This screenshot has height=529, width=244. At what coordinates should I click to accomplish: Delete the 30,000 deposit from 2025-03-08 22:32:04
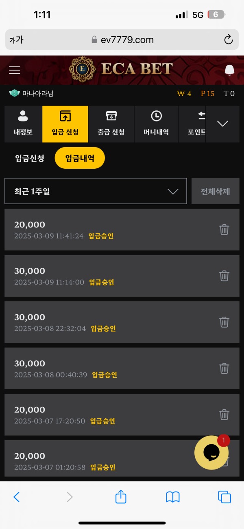224,322
